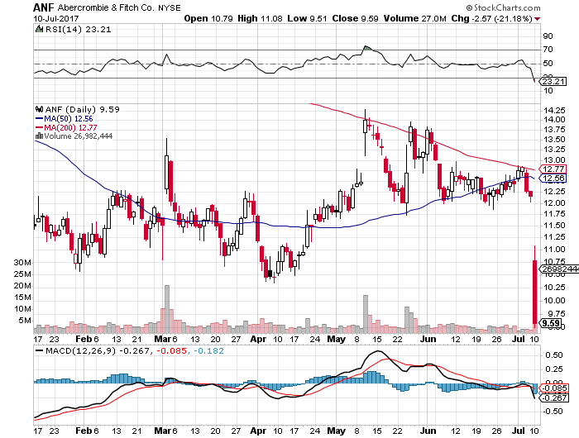Screen dimensions: 579x438
Task: Select the red MA(200) legend line swatch
Action: 39,127
